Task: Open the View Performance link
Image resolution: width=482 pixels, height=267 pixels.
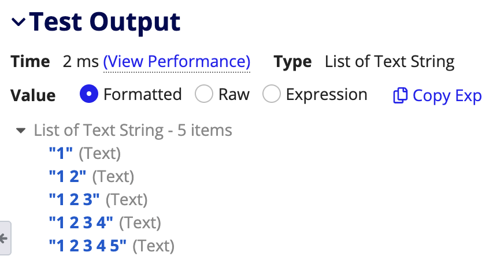Action: (177, 61)
